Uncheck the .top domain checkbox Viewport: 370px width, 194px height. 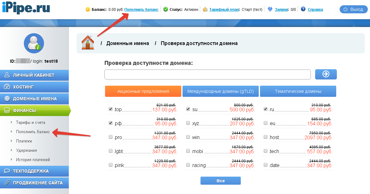111,109
